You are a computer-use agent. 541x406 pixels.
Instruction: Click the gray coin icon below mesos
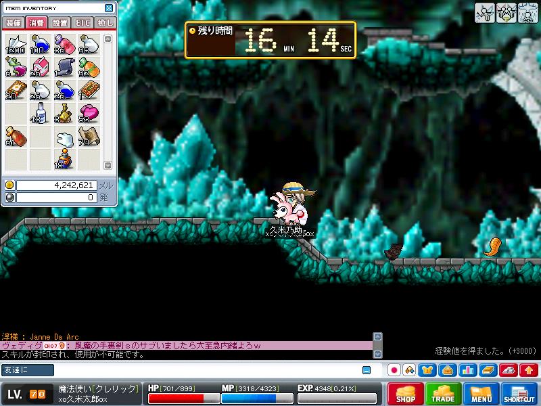[9, 198]
